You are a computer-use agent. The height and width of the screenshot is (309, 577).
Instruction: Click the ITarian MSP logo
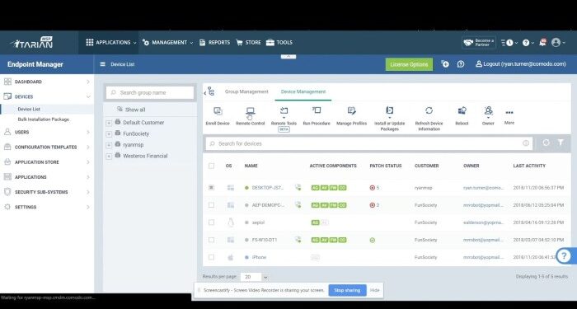point(32,43)
